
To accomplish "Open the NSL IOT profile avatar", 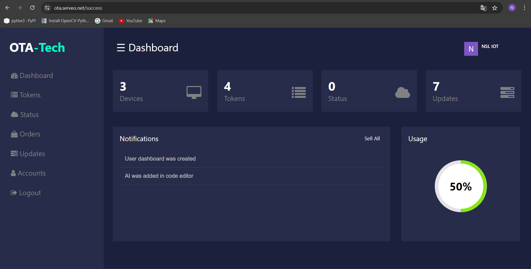I will (x=471, y=49).
